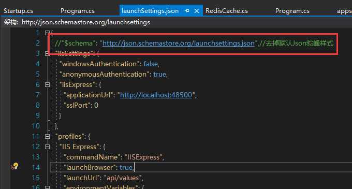Open the RedisCache.cs tab
352x189 pixels.
click(x=227, y=11)
